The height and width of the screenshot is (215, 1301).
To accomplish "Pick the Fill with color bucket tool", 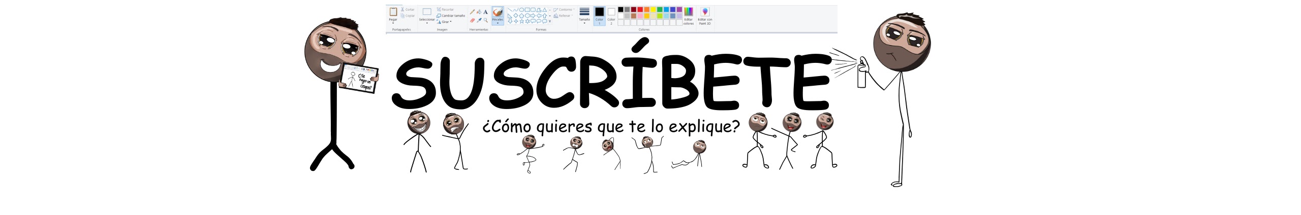I will point(479,12).
